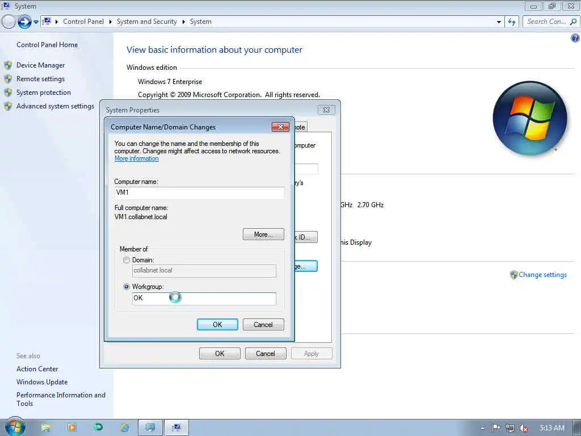Show hidden tray icons arrow
Screen dimensions: 581x436
tap(482, 429)
